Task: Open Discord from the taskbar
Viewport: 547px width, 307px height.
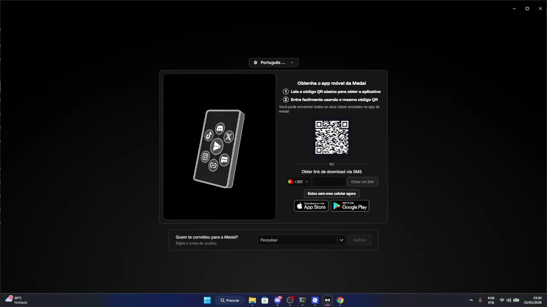Action: pyautogui.click(x=278, y=300)
